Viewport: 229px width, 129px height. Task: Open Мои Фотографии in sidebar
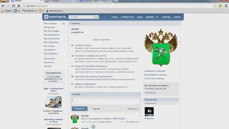(52, 31)
